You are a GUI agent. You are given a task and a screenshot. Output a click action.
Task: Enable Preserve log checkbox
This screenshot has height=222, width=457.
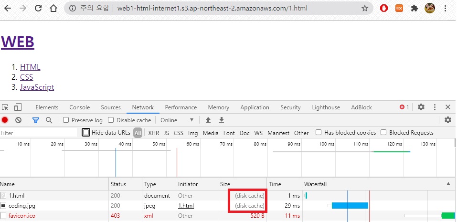click(66, 120)
